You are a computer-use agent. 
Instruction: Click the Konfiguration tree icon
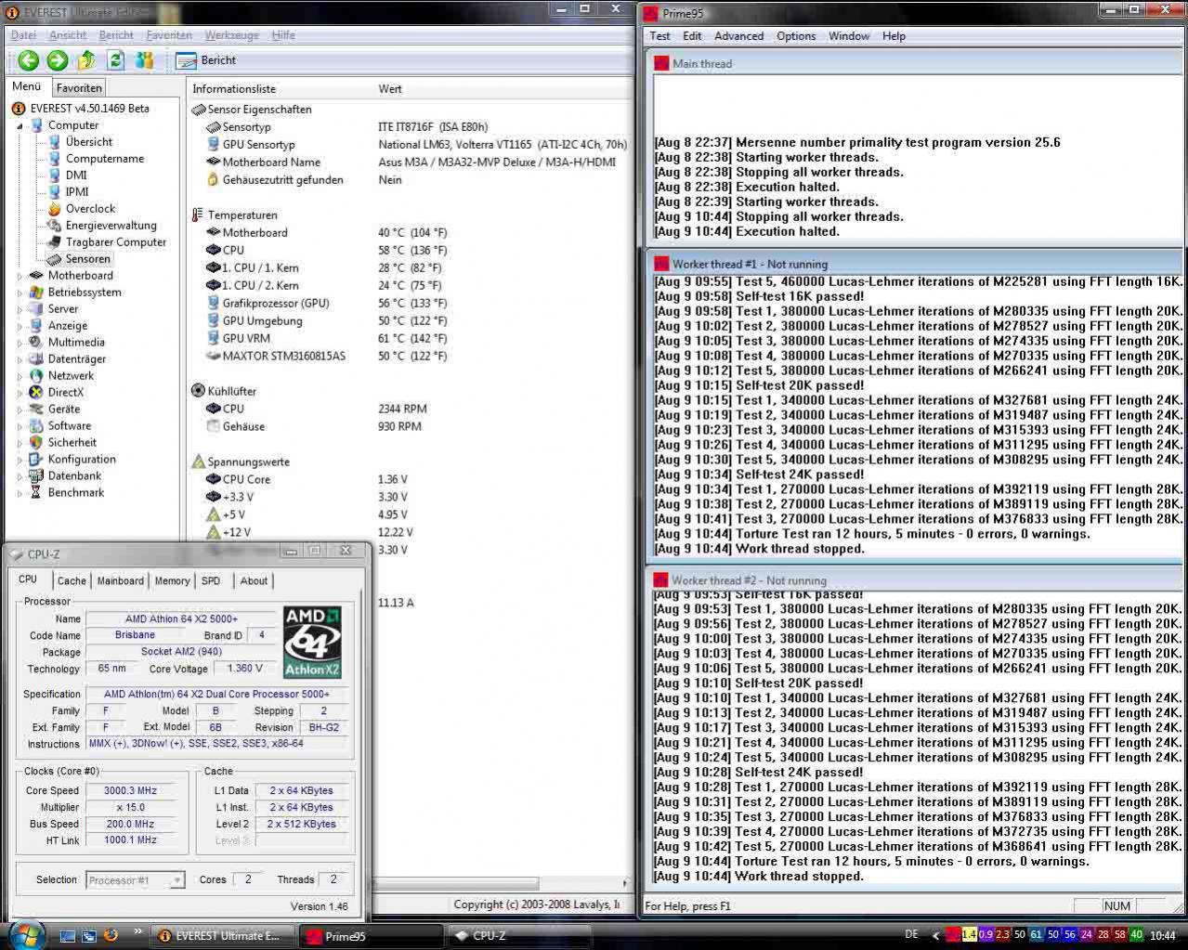point(36,460)
